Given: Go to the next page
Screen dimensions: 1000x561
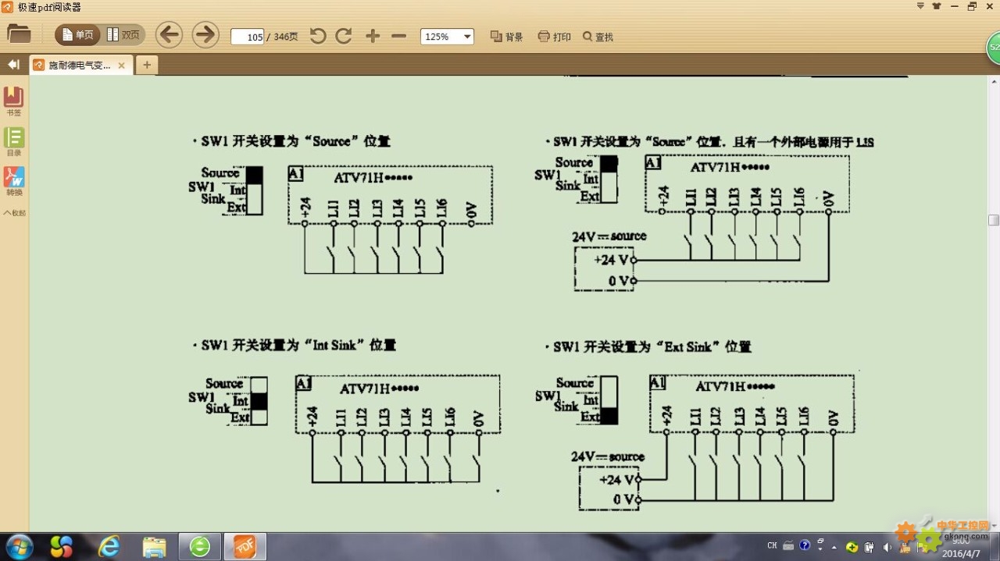Looking at the screenshot, I should [x=205, y=35].
